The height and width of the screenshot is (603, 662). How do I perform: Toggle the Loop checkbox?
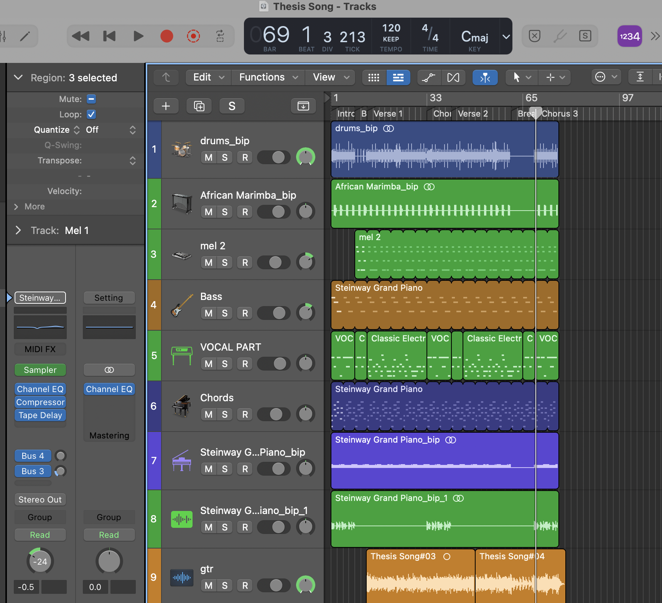tap(91, 114)
